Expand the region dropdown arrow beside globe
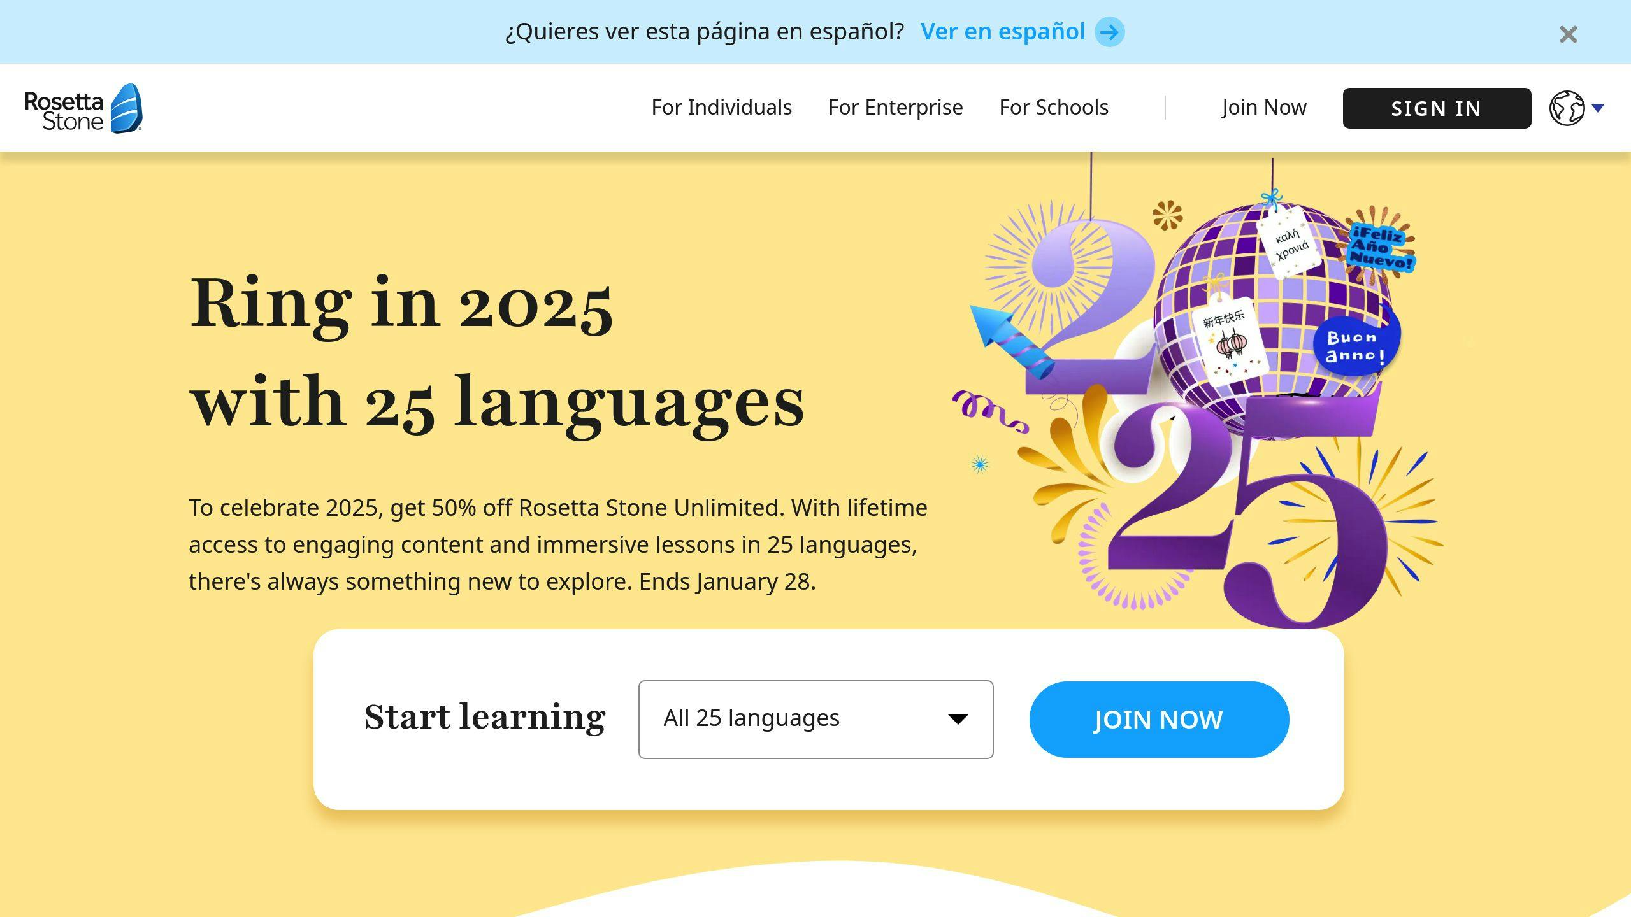 [1597, 108]
